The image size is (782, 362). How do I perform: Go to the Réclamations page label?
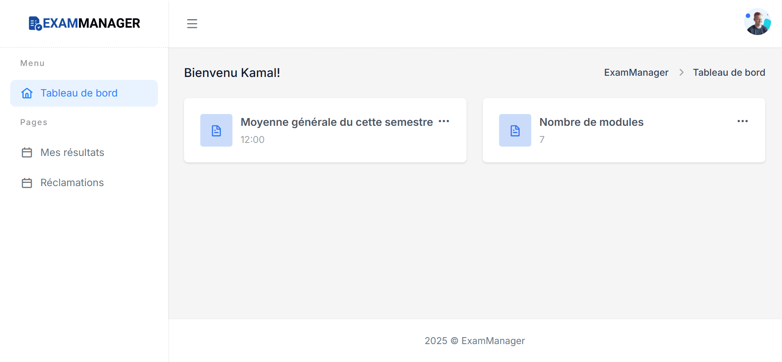[x=72, y=183]
